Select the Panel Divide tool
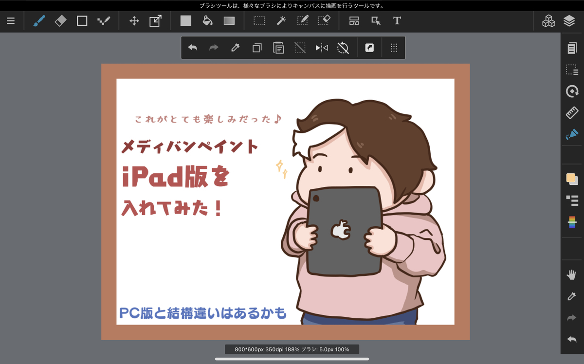This screenshot has width=584, height=364. click(354, 21)
